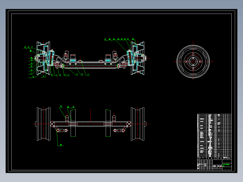The width and height of the screenshot is (243, 182).
Task: Select the left wheel in the lower top view
Action: pyautogui.click(x=43, y=124)
